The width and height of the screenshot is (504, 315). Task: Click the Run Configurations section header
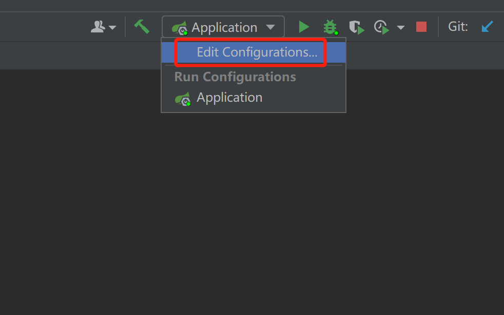[x=235, y=77]
